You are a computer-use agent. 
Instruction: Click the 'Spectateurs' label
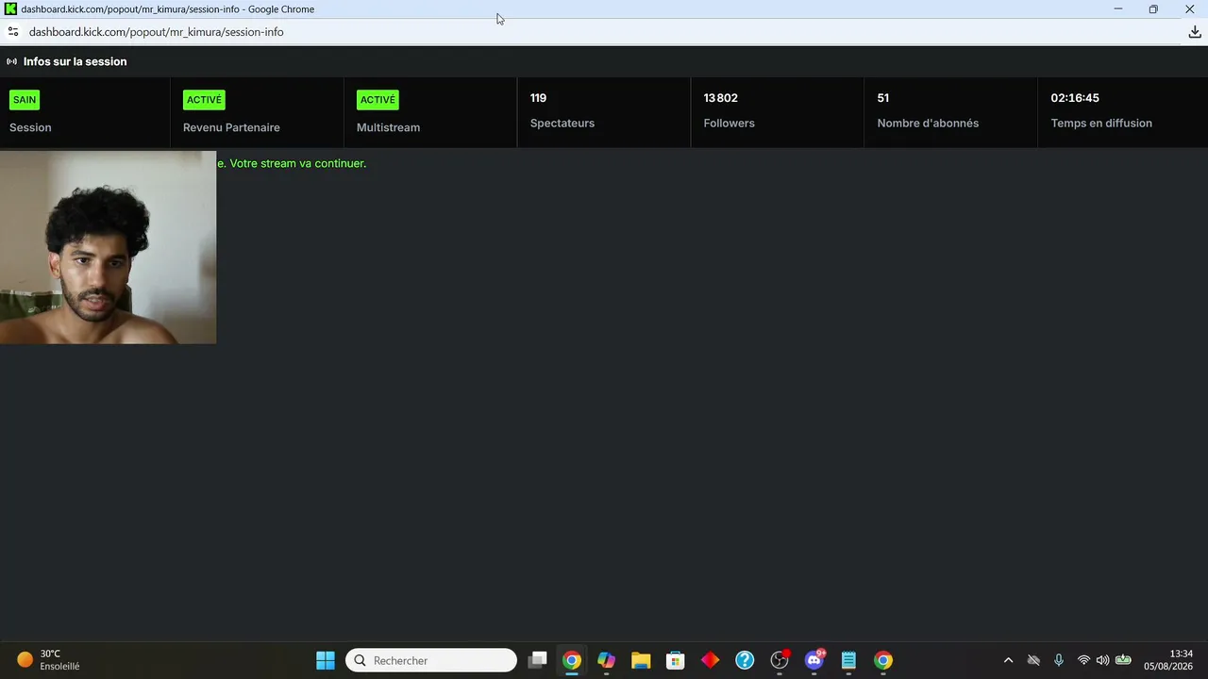(x=562, y=123)
